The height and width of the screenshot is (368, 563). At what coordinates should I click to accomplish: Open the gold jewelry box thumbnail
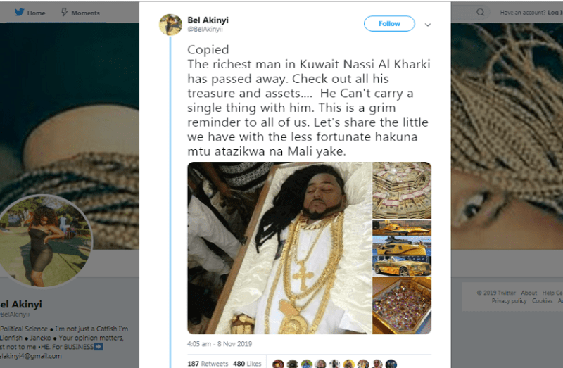tap(402, 305)
